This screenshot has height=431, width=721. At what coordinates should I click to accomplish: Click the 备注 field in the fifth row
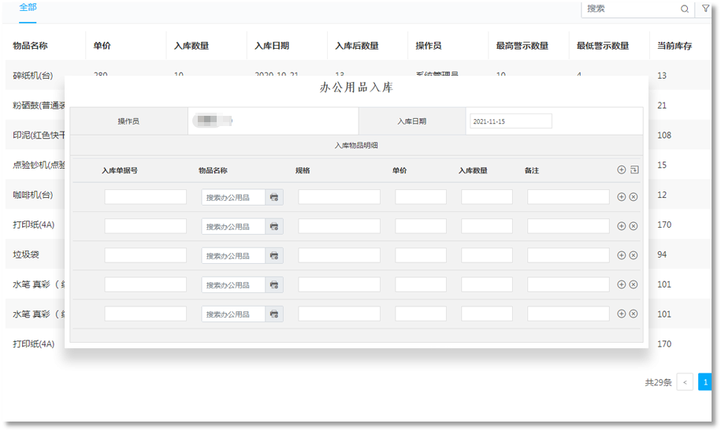pyautogui.click(x=568, y=314)
